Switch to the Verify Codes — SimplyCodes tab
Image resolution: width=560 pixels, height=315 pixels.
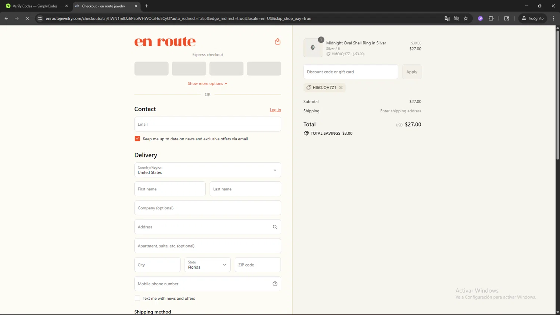click(36, 6)
